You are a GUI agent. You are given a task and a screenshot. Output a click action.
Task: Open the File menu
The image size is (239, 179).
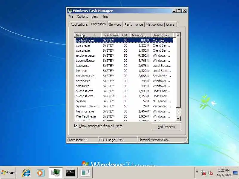point(71,16)
